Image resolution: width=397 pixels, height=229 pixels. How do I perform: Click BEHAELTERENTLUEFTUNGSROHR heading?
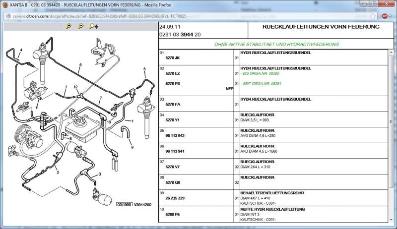pos(272,193)
